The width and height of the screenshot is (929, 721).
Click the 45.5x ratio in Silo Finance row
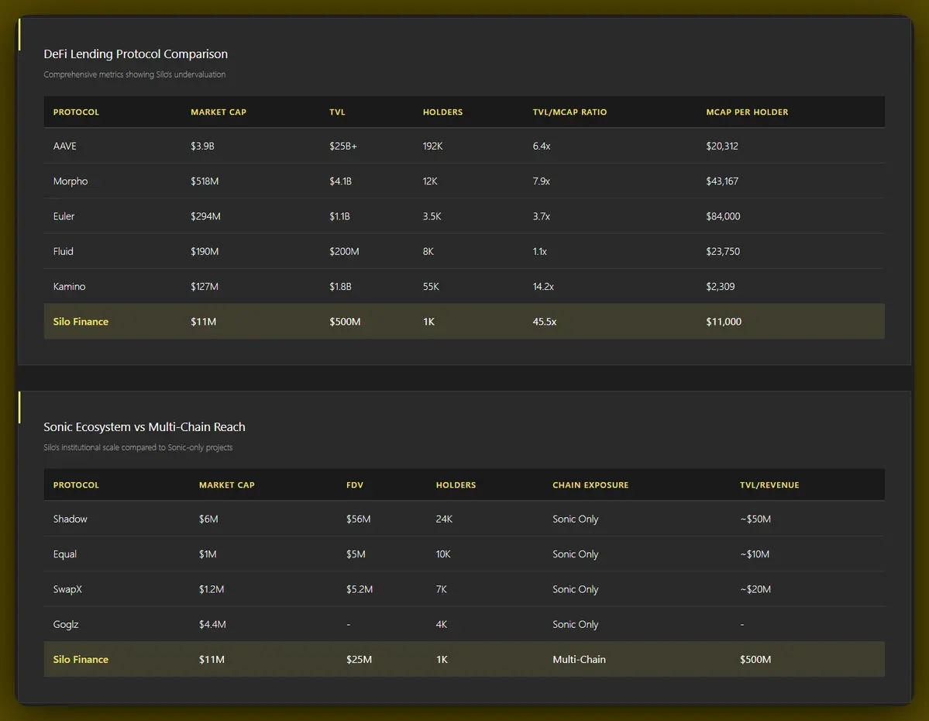pos(545,322)
